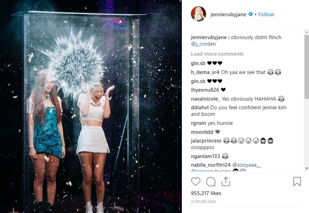This screenshot has height=213, width=309.
Task: Load more comments
Action: tap(217, 54)
